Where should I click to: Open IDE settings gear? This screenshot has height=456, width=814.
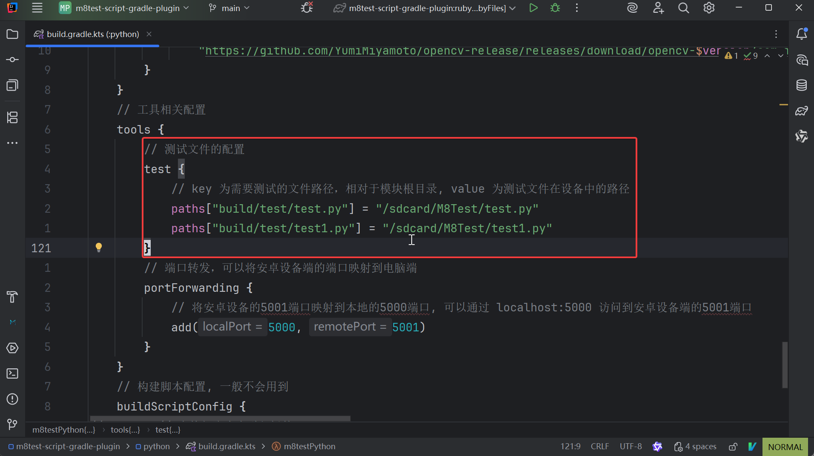coord(709,8)
